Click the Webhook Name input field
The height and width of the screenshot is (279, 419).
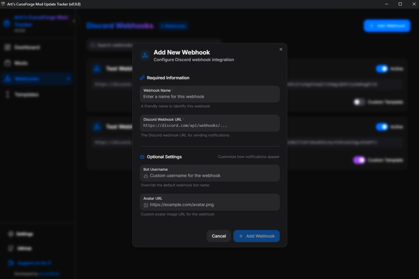(x=209, y=94)
